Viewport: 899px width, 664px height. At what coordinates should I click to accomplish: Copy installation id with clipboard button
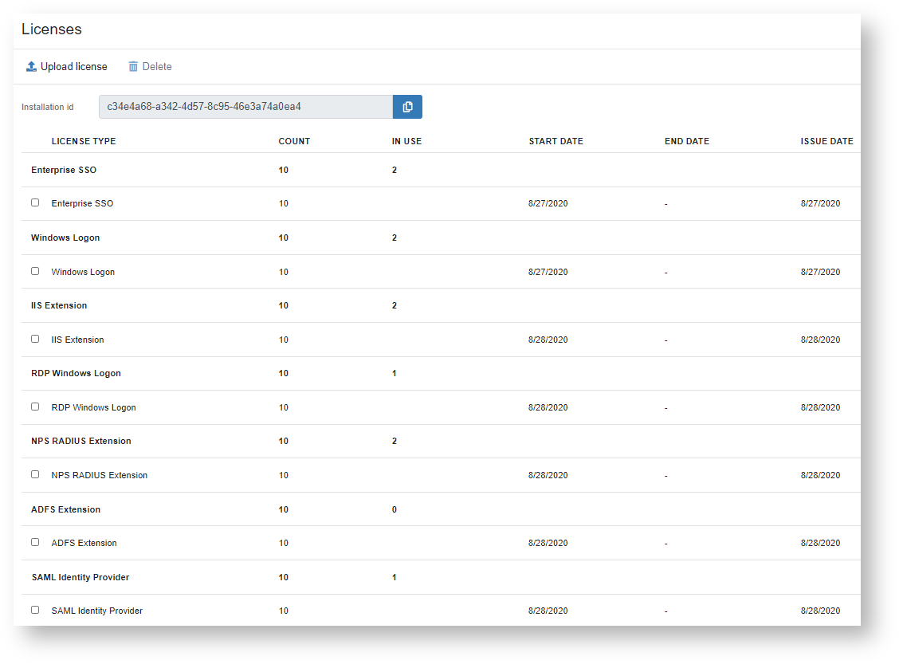407,107
